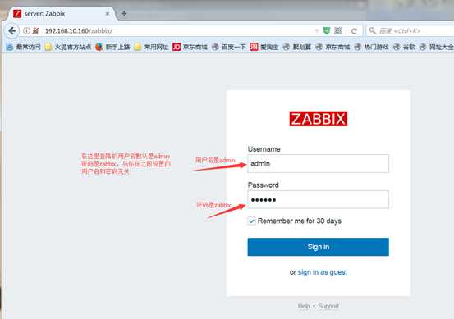The image size is (454, 319).
Task: Toggle 'Remember me for 30 days' checkbox
Action: coord(251,221)
